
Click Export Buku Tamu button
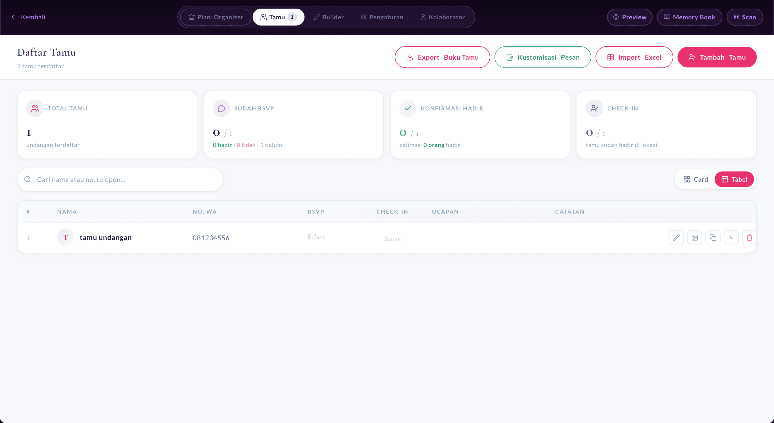click(x=442, y=57)
